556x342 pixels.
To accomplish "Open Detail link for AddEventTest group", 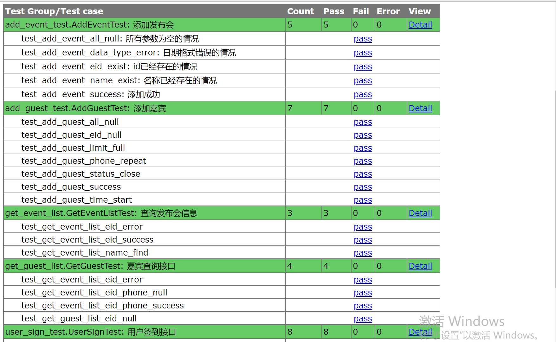I will pyautogui.click(x=420, y=25).
